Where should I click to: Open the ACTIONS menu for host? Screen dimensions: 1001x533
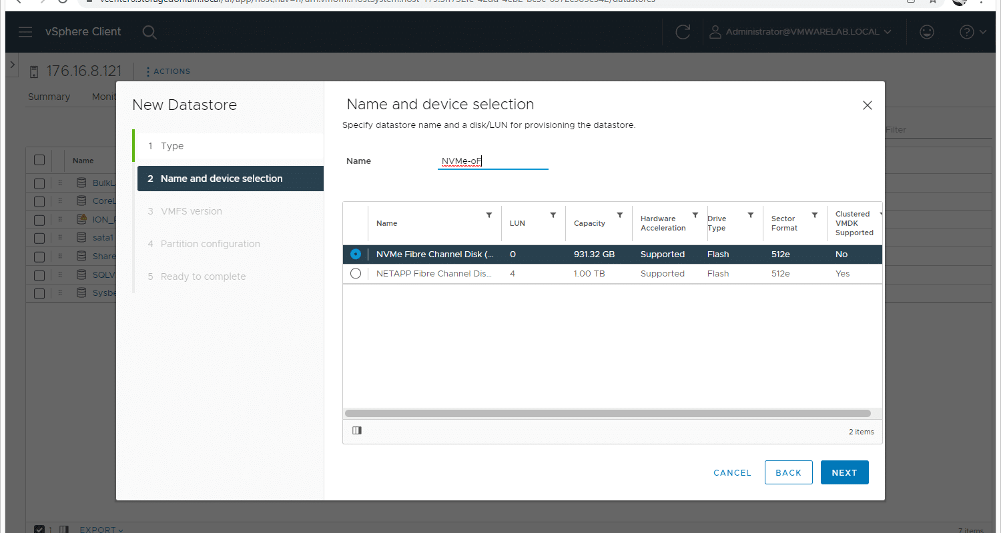click(x=168, y=71)
